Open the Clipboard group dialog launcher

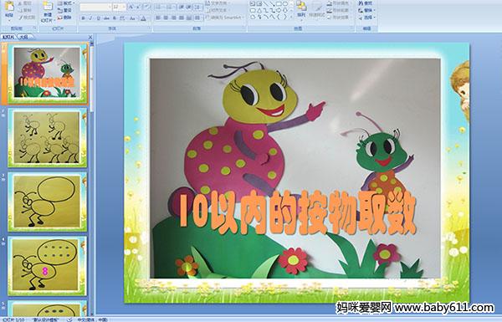[34, 28]
